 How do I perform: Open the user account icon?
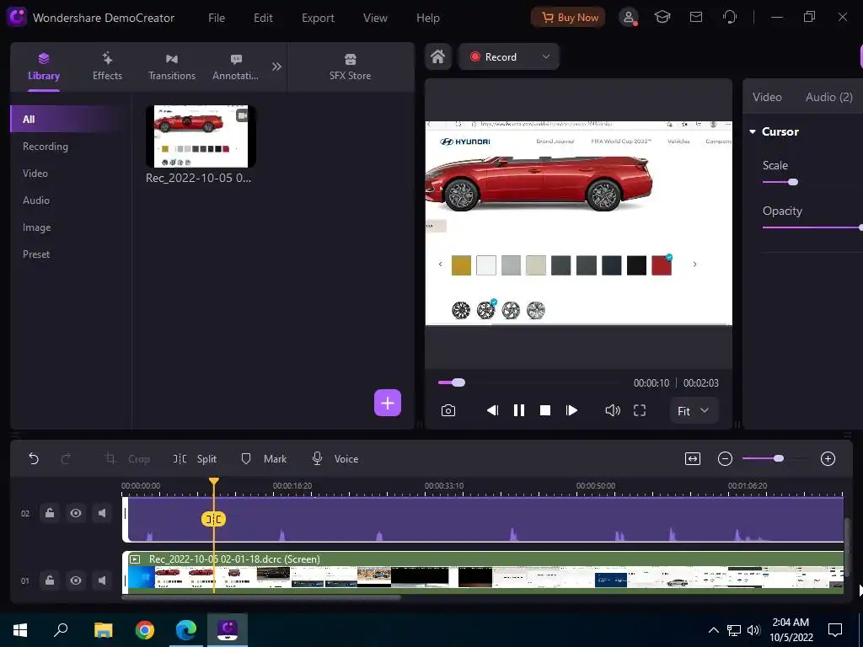click(628, 17)
